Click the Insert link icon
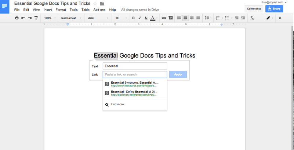The height and width of the screenshot is (150, 294). tap(164, 18)
